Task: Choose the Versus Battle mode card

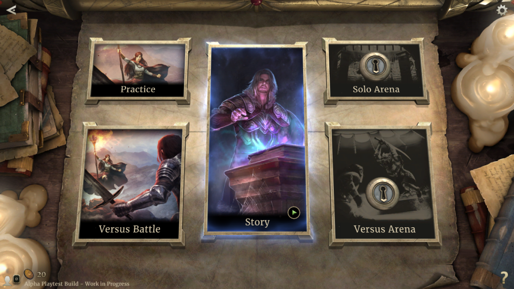Action: [130, 184]
